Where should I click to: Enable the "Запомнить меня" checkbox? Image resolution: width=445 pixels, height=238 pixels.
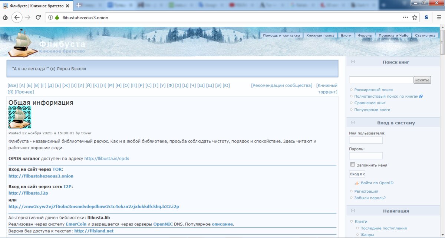pyautogui.click(x=353, y=164)
